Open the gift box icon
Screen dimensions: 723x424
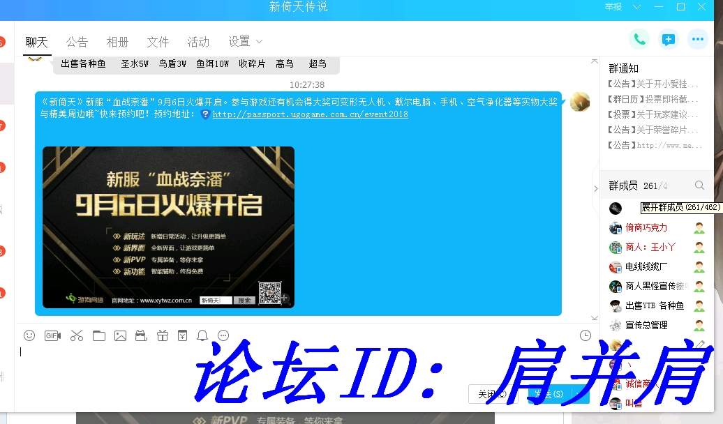(162, 335)
